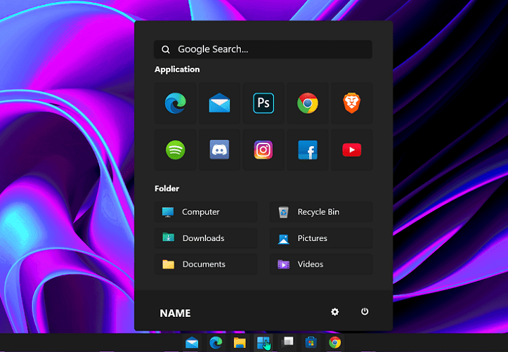Open Microsoft Store from the taskbar
Viewport: 508px width, 352px height.
(x=311, y=343)
